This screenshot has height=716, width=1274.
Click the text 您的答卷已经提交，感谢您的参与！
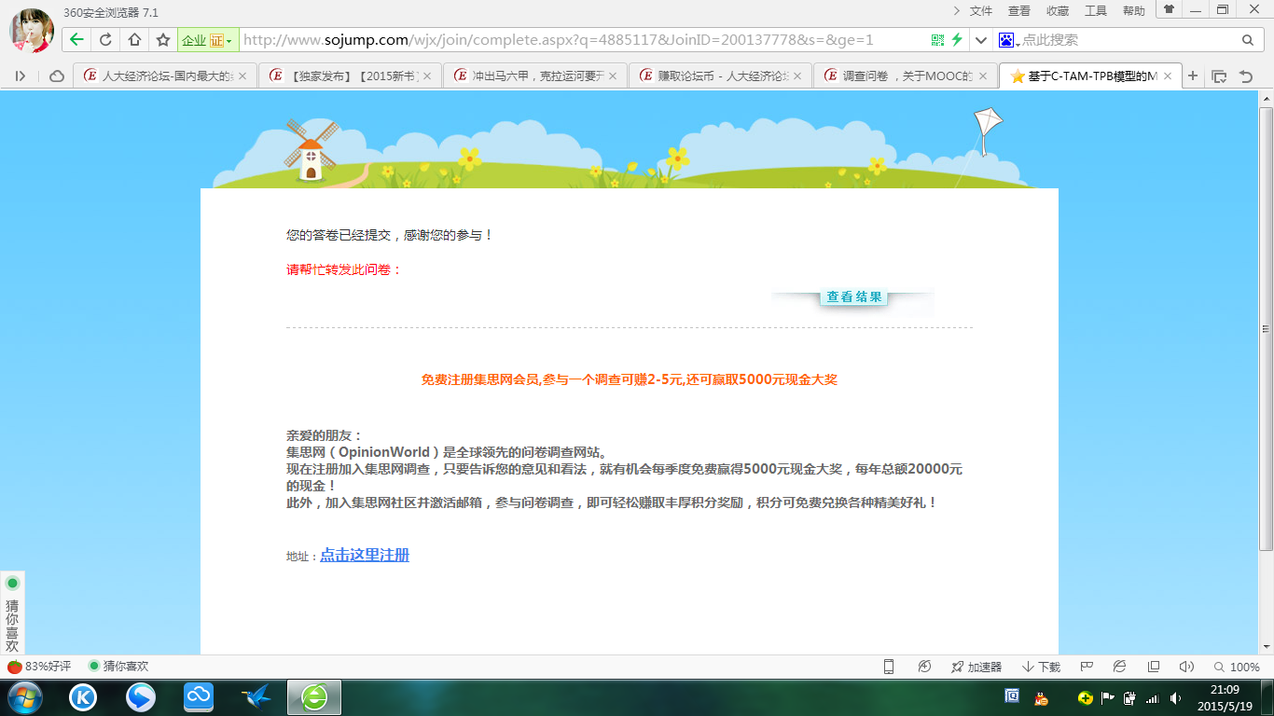390,236
